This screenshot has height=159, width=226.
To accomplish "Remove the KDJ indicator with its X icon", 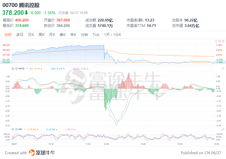I will point(17,129).
